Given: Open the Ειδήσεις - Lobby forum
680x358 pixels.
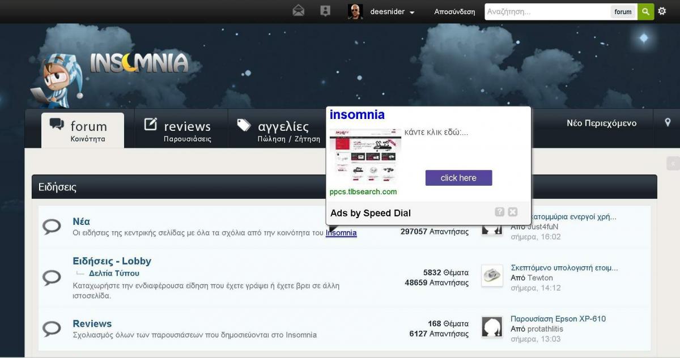Looking at the screenshot, I should point(112,261).
